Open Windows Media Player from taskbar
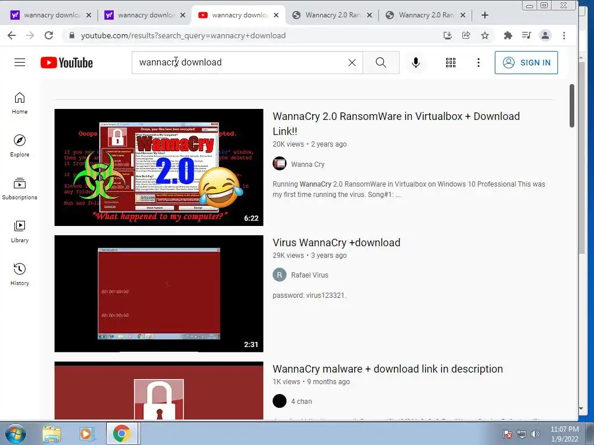This screenshot has width=594, height=445. 86,433
